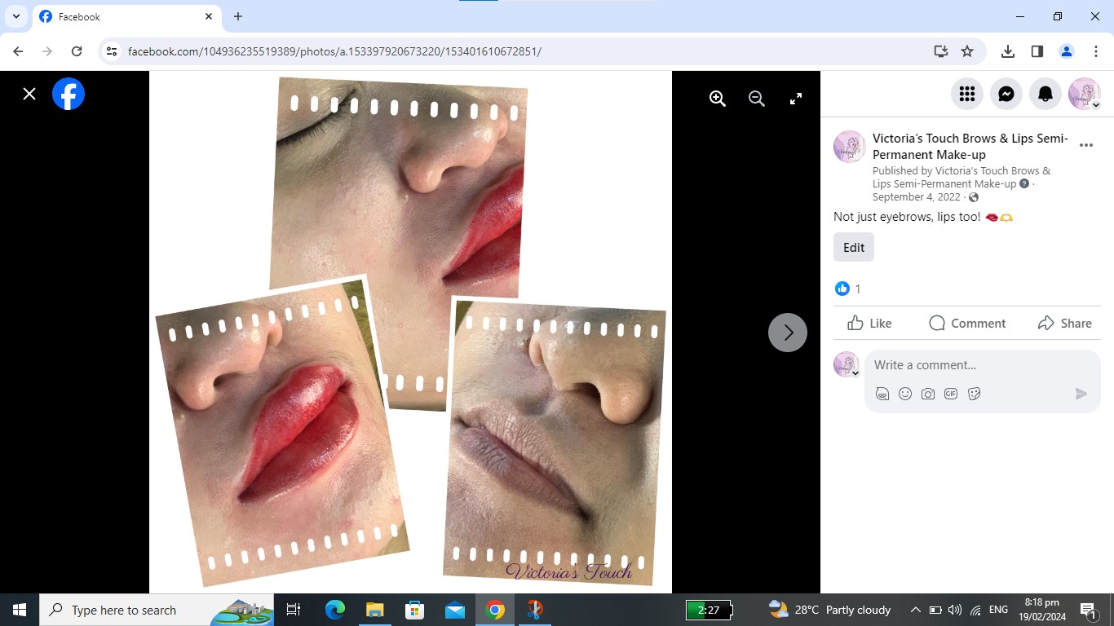Open Messenger chats

[1006, 94]
